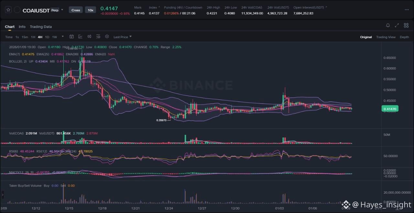Click the 24h Low value 0.4080

click(x=230, y=13)
